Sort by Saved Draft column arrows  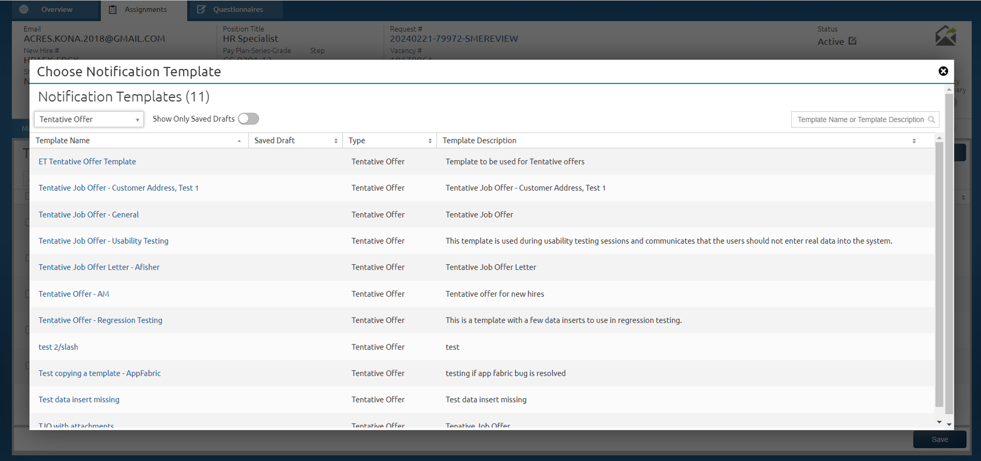(x=336, y=141)
